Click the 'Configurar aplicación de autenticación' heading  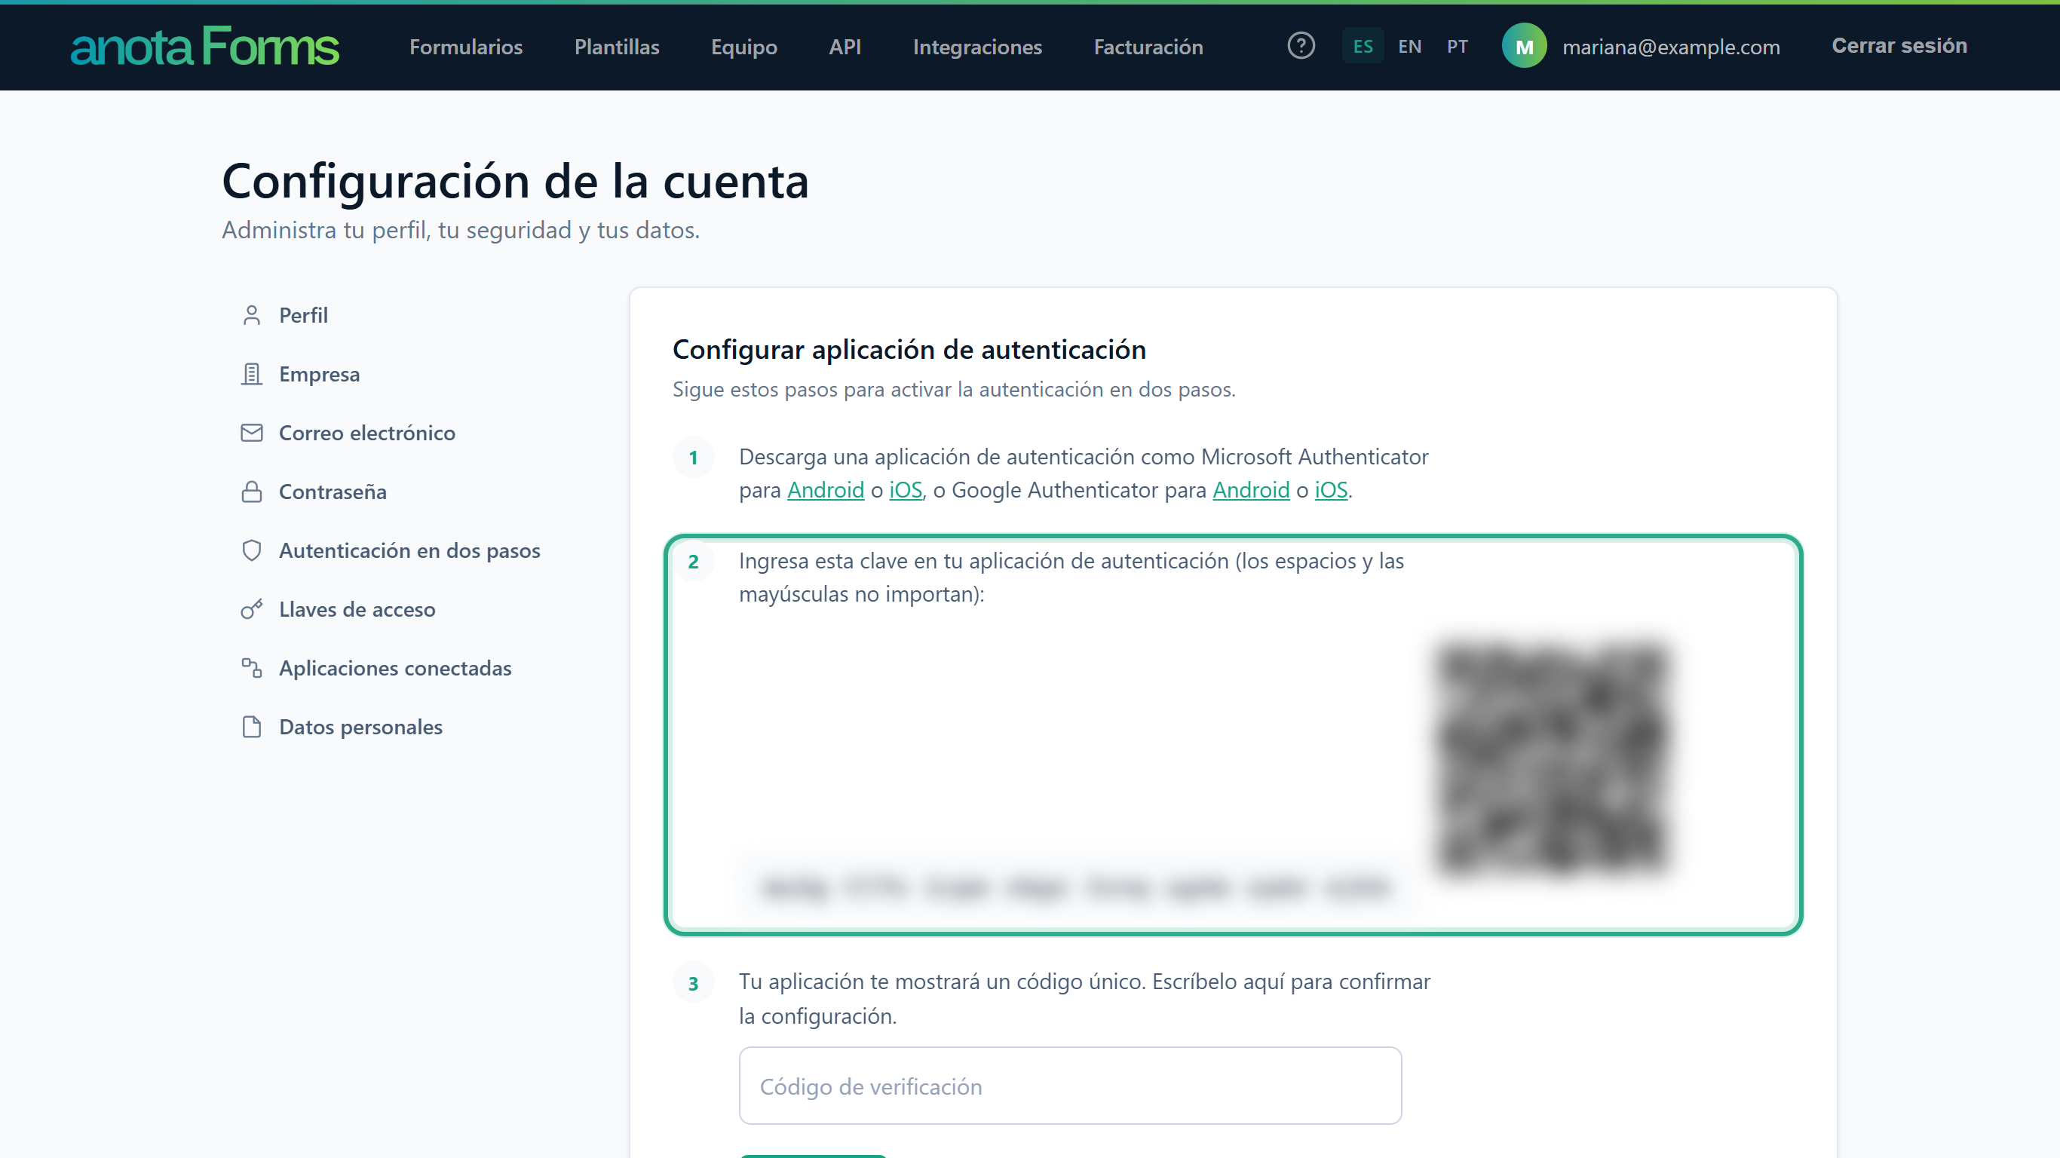point(909,350)
